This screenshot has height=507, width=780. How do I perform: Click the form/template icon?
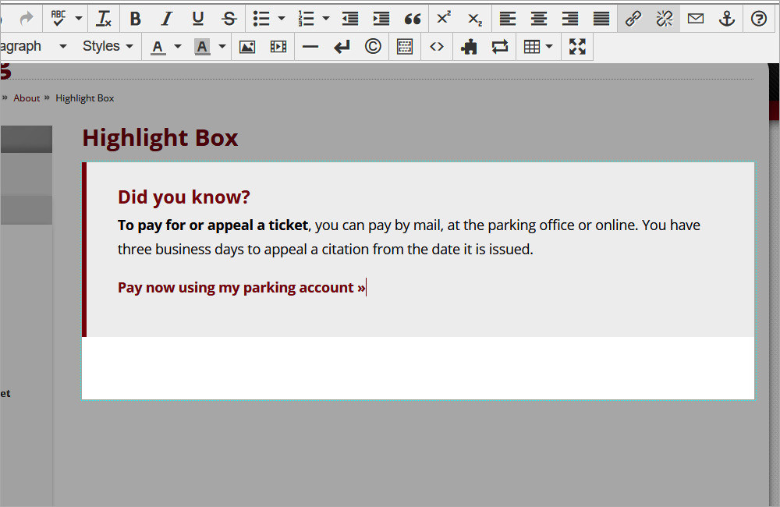(x=405, y=47)
